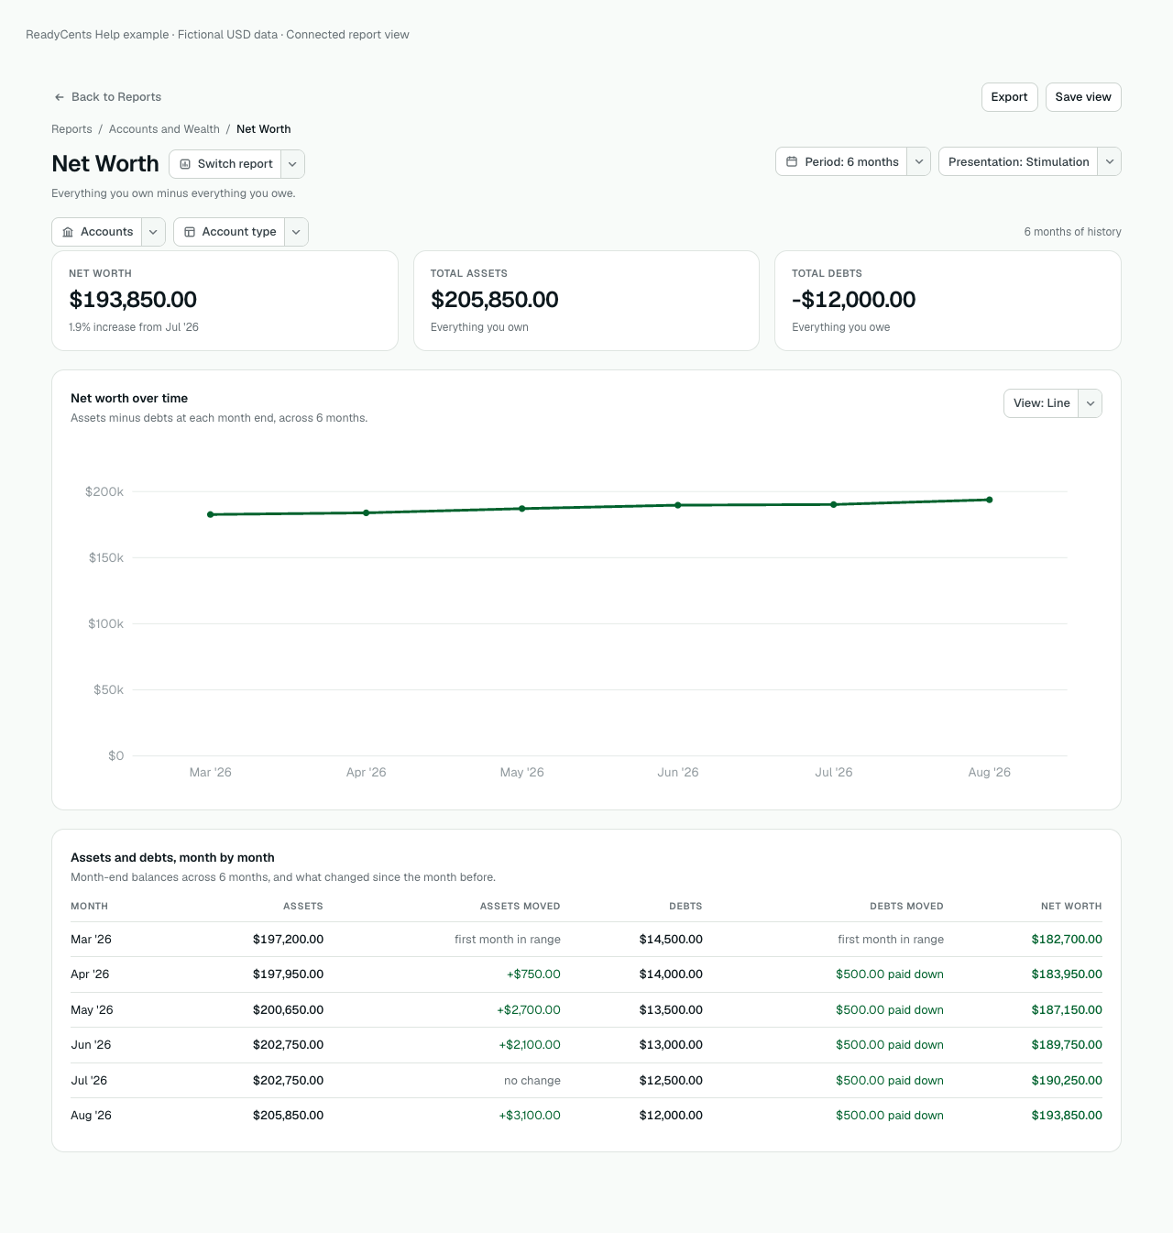Click the table icon in Account type filter
This screenshot has height=1233, width=1173.
190,232
